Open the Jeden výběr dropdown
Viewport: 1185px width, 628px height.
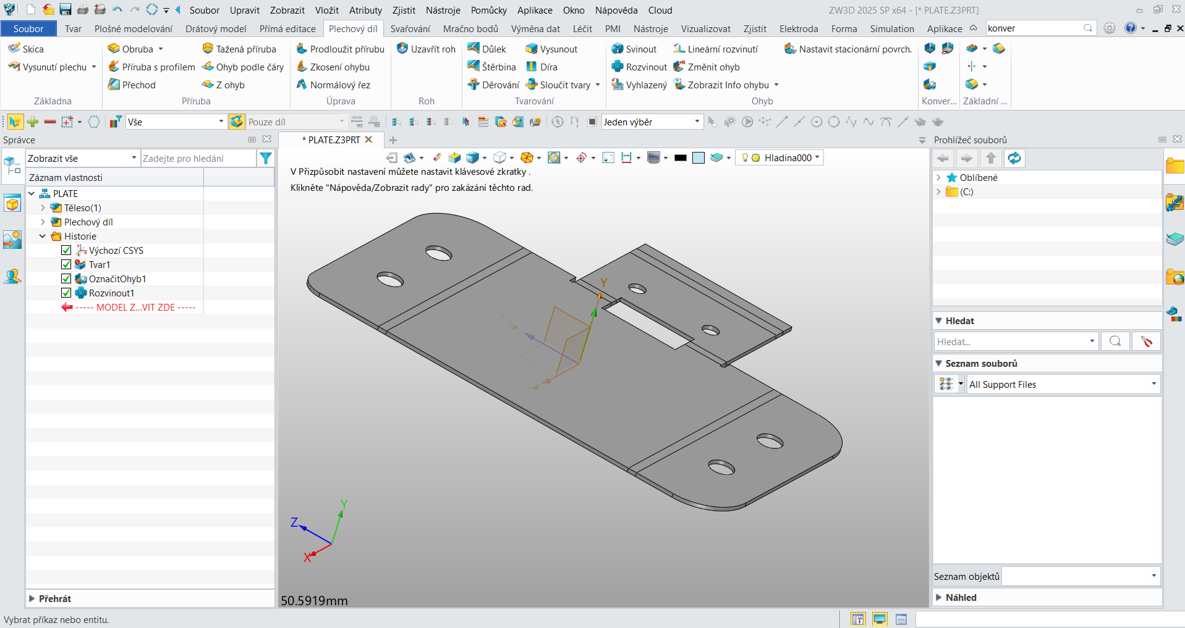(x=652, y=122)
